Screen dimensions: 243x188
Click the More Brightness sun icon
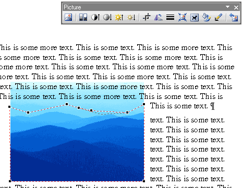click(x=119, y=17)
